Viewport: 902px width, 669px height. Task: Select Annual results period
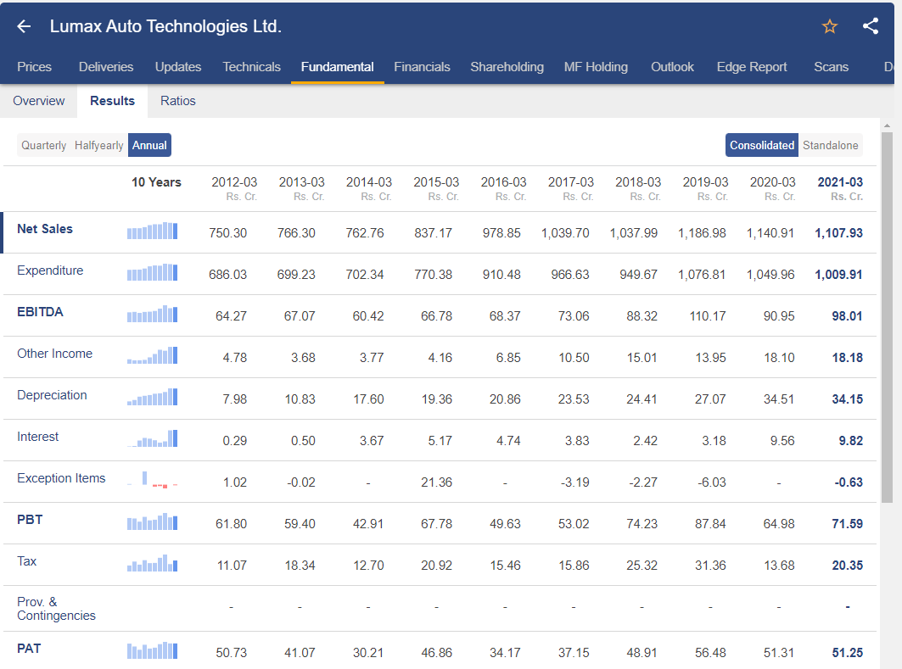(x=149, y=145)
